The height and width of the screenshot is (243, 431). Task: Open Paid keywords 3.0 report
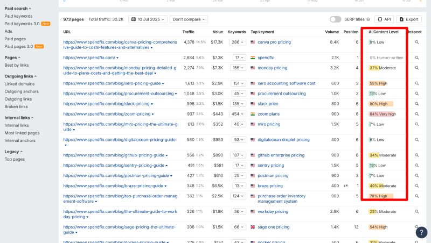pyautogui.click(x=22, y=24)
